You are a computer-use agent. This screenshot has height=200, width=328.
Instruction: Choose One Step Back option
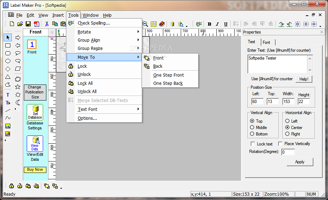point(170,83)
